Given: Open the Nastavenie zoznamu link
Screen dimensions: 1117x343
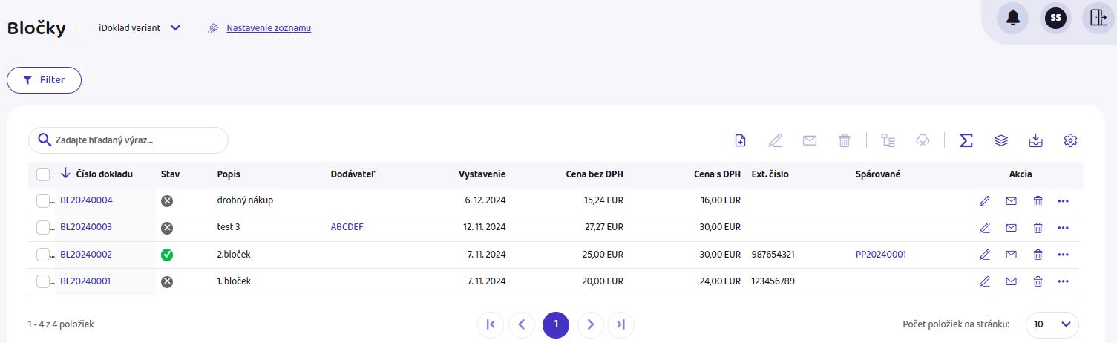Looking at the screenshot, I should click(268, 28).
